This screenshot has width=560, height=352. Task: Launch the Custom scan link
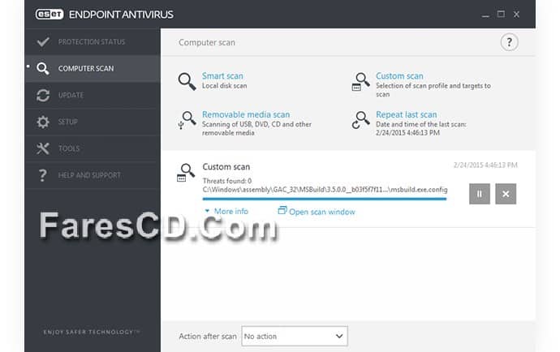click(x=399, y=76)
